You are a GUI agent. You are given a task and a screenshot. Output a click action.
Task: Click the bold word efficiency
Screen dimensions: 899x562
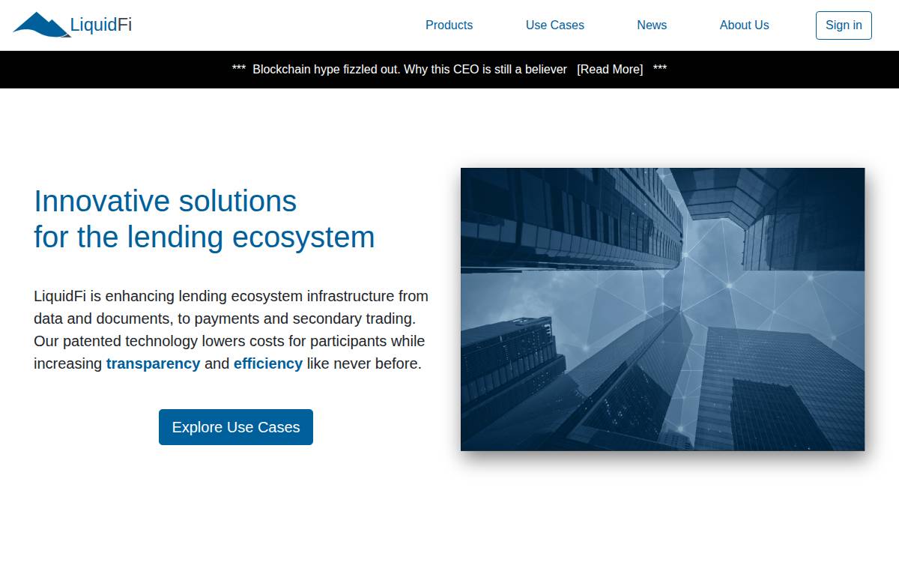(268, 363)
